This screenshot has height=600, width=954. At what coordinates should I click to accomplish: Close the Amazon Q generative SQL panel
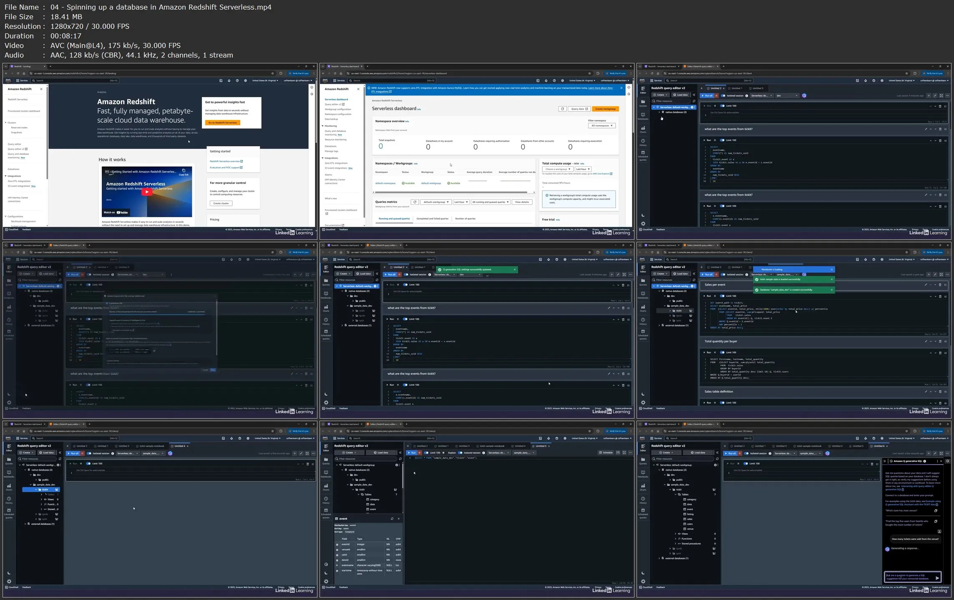click(941, 461)
